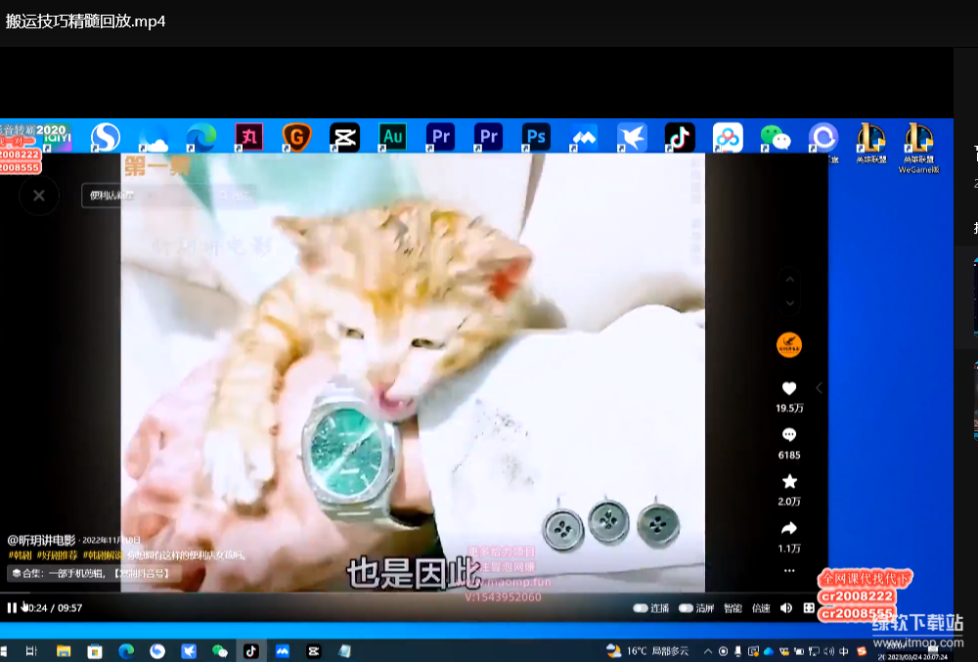Open the #韩剧 hashtag
Image resolution: width=978 pixels, height=662 pixels.
point(20,554)
